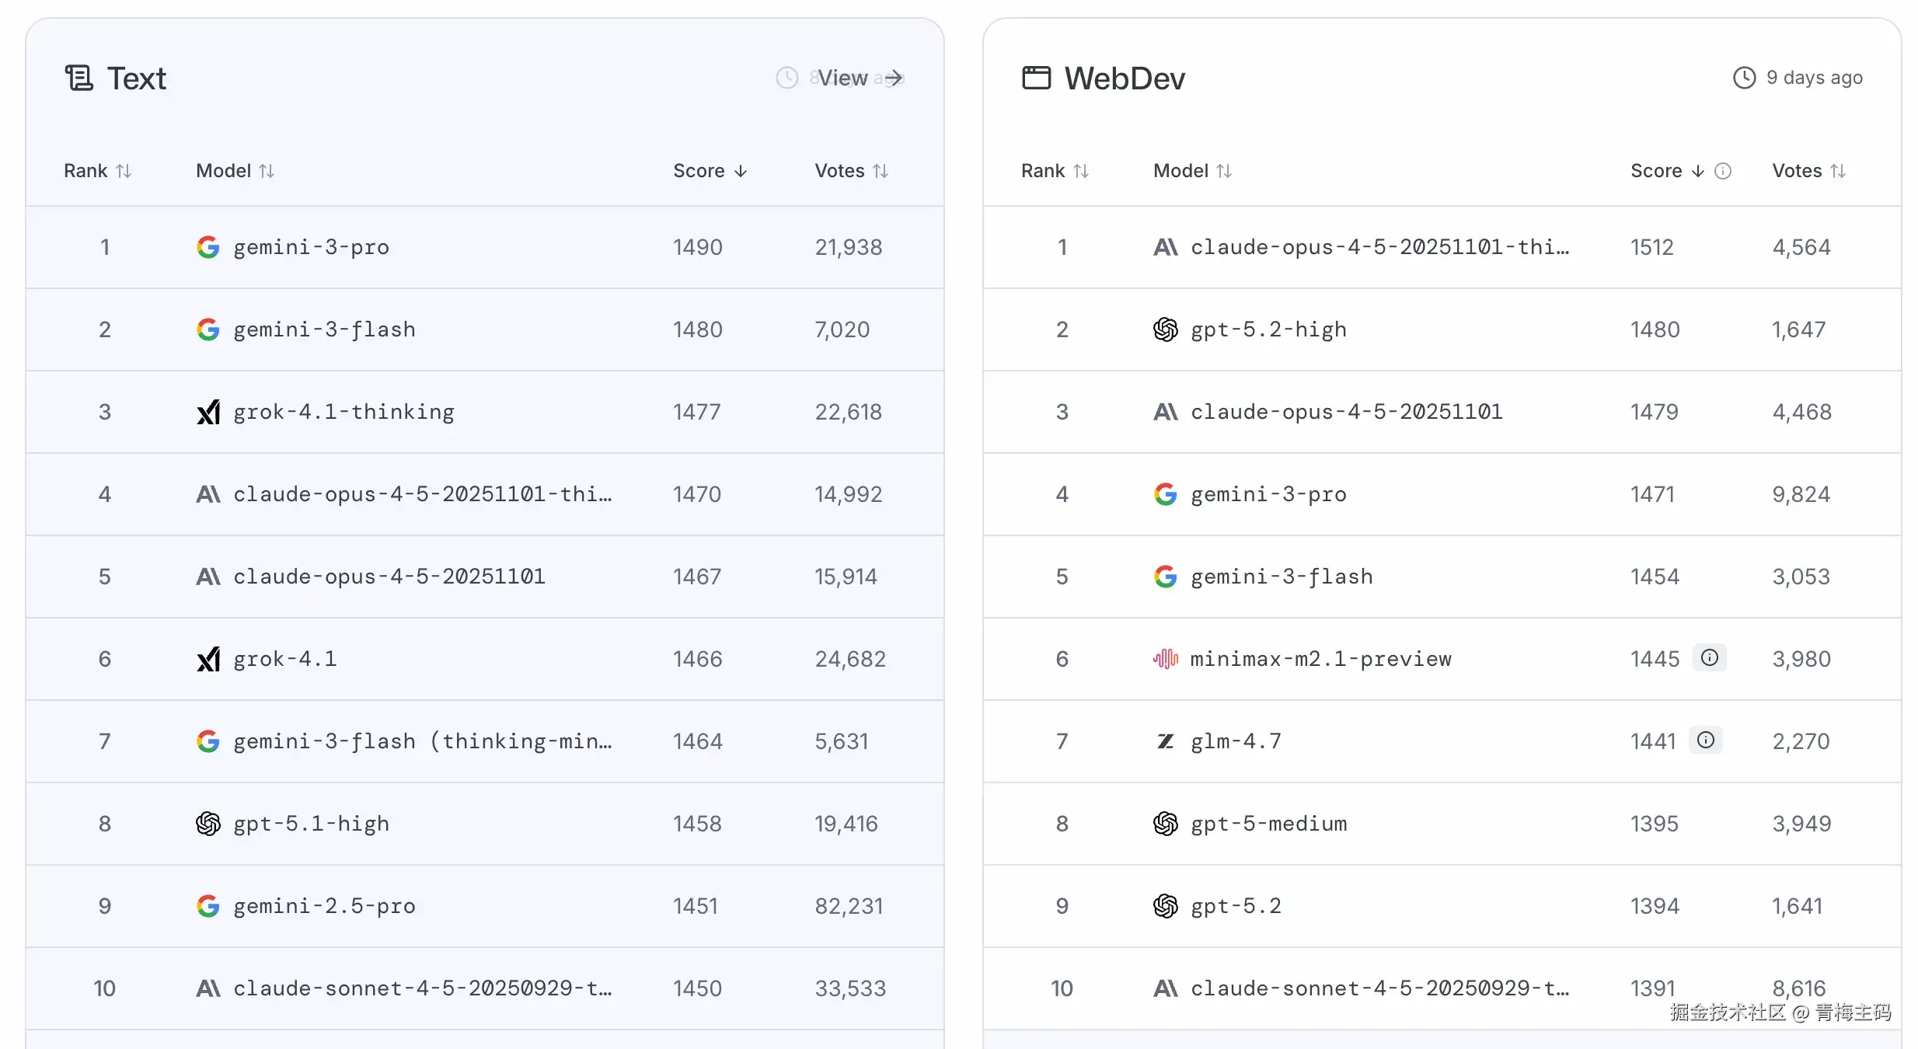Screen dimensions: 1918x1049
Task: Open the gemini-3-pro entry in Text table
Action: point(311,247)
